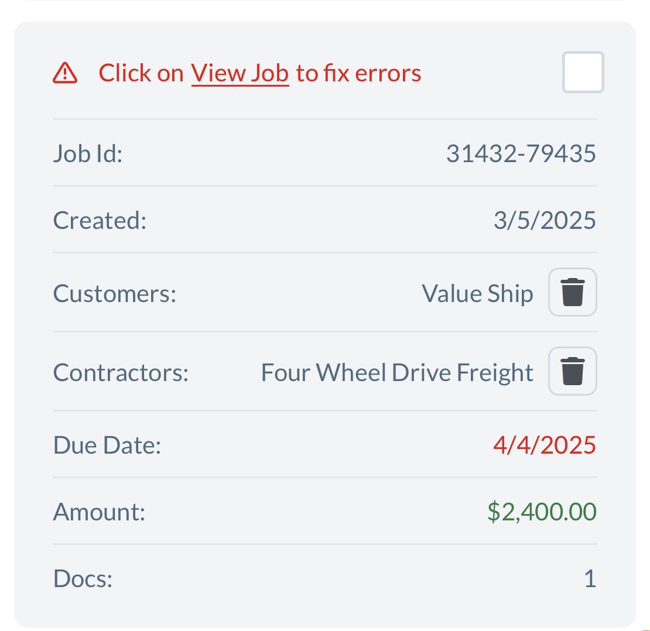Viewport: 650px width, 631px height.
Task: Select the Value Ship customer name
Action: (x=477, y=293)
